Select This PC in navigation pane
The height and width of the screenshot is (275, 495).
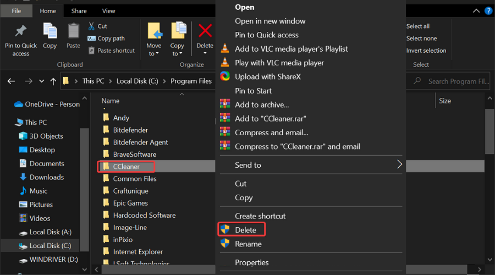(x=31, y=122)
